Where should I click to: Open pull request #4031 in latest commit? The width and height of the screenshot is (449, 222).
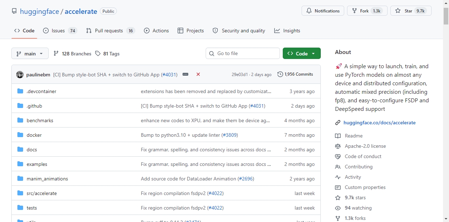(x=169, y=75)
